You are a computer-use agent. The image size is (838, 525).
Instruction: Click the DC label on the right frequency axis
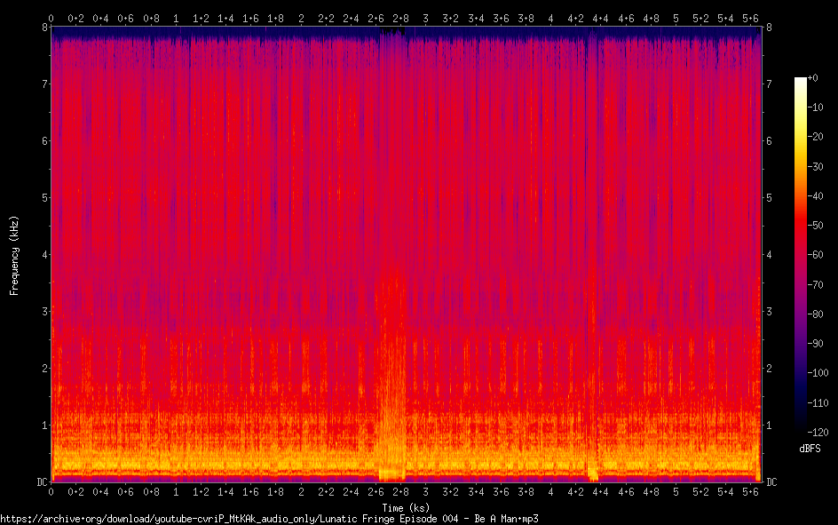tap(771, 481)
